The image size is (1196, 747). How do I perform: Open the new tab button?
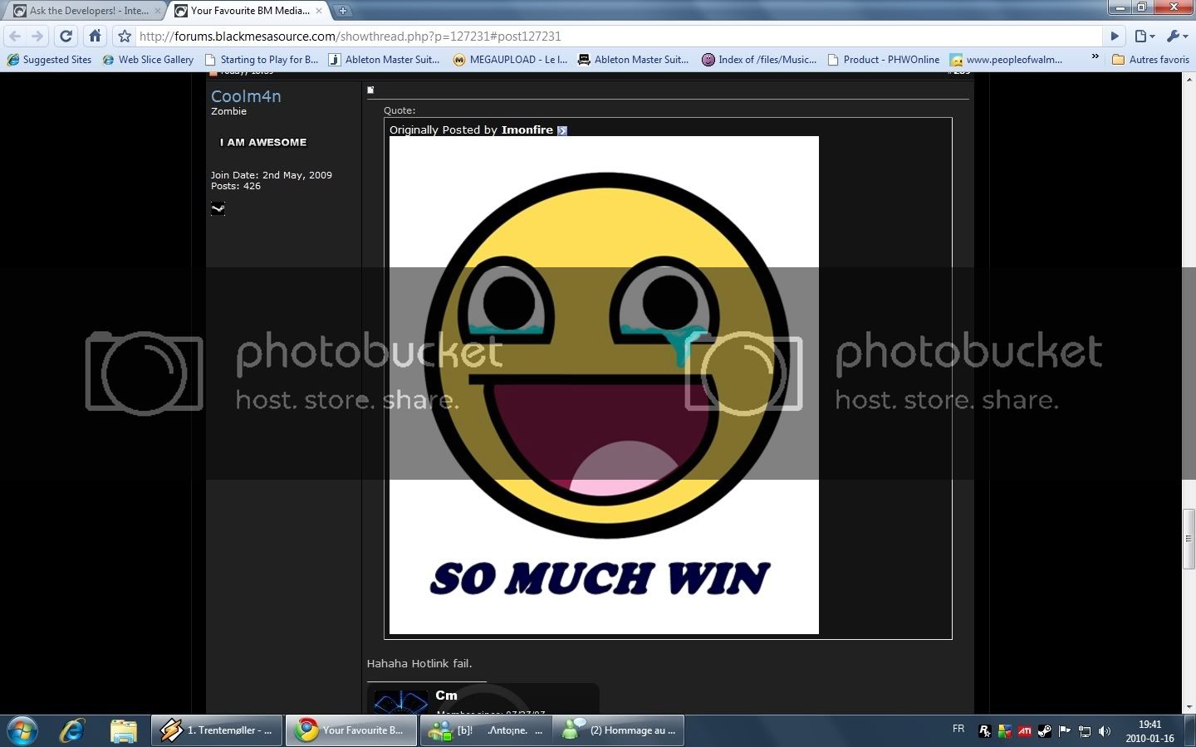(x=342, y=11)
